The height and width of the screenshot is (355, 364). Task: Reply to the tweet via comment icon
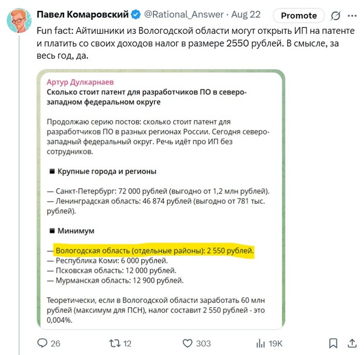pos(43,343)
